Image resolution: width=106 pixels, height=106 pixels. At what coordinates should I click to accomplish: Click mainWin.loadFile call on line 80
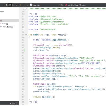(72, 89)
